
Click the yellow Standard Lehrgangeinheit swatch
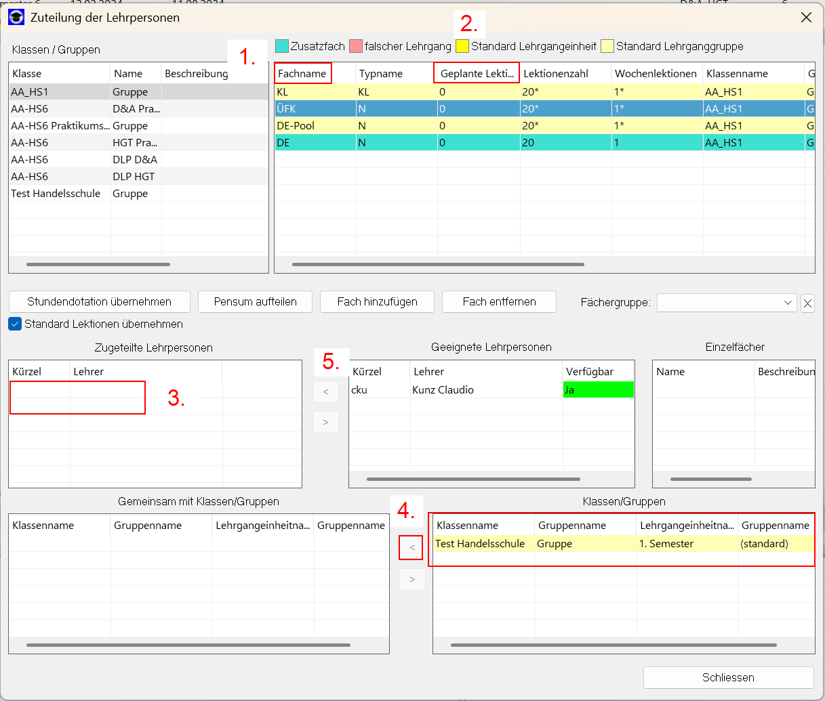tap(462, 46)
